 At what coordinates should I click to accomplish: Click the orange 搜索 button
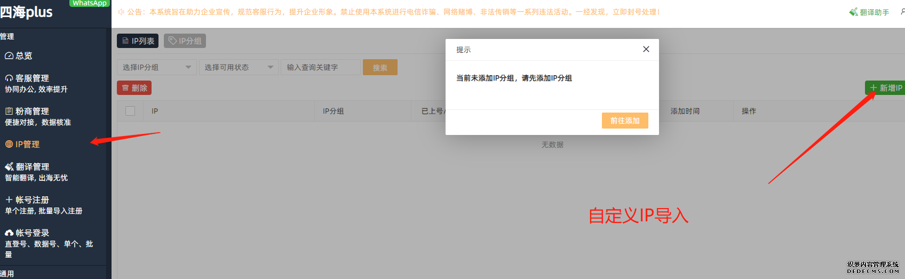pos(380,67)
